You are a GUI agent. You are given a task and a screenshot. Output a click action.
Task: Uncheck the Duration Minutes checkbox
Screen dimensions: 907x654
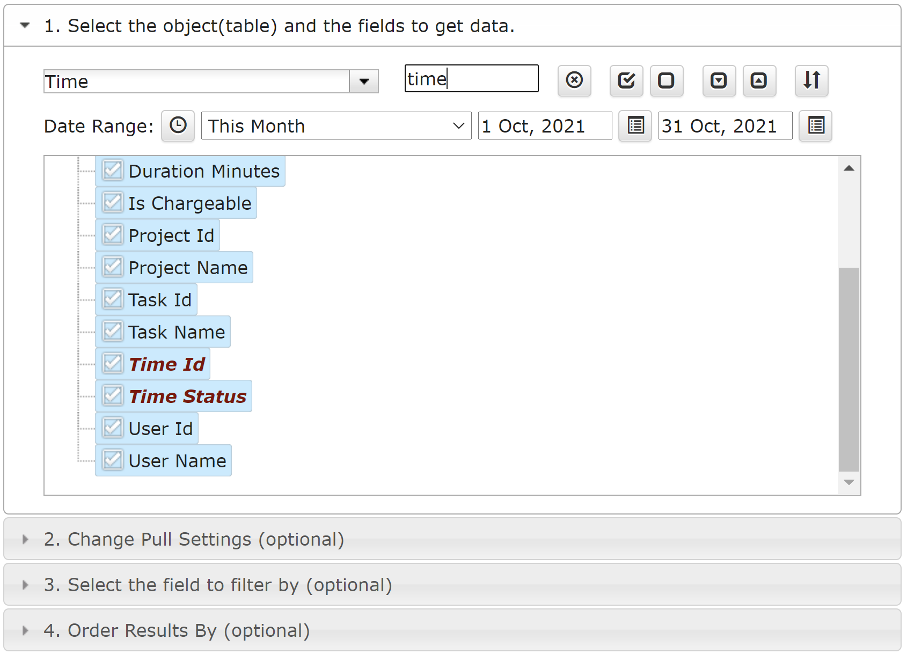coord(113,171)
